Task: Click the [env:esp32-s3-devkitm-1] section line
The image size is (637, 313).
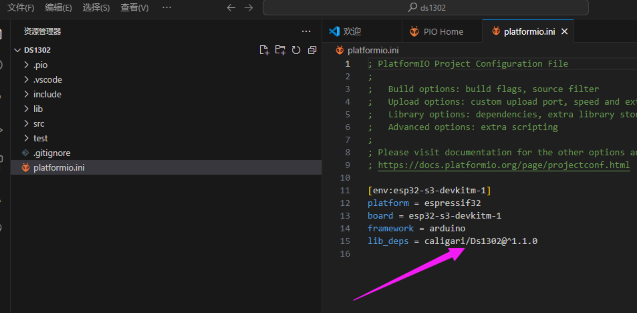Action: point(429,190)
